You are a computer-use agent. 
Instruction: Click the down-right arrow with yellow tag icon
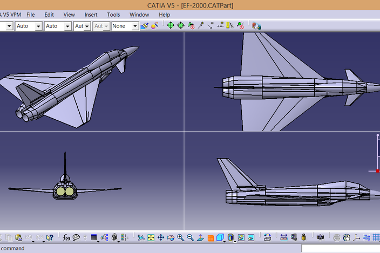click(211, 25)
